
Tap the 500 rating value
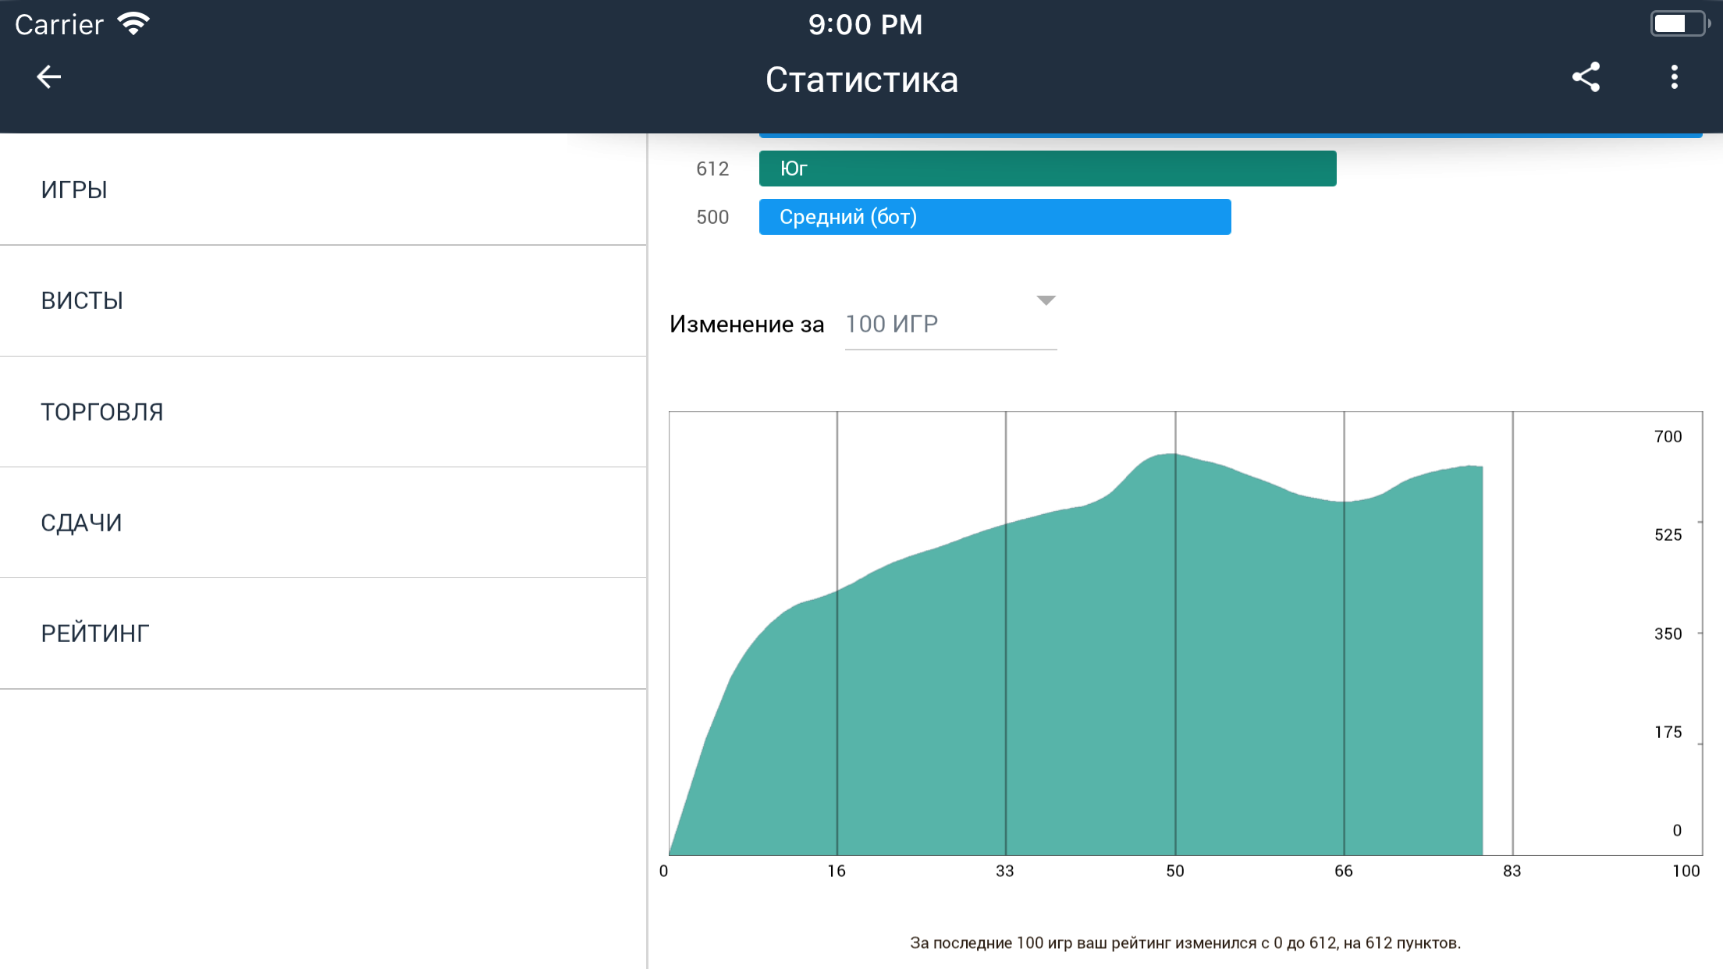pyautogui.click(x=712, y=217)
